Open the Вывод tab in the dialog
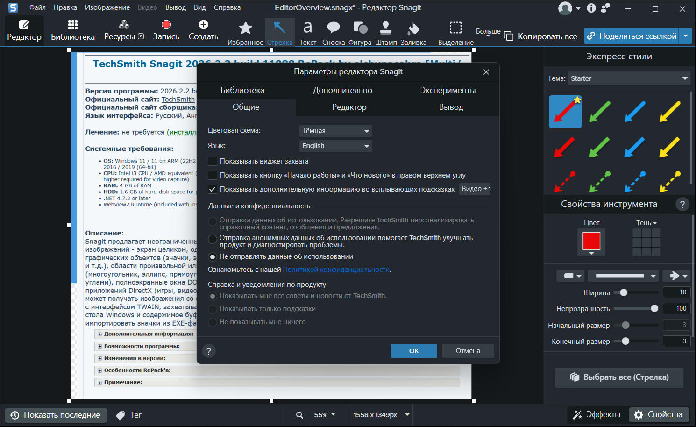 451,107
